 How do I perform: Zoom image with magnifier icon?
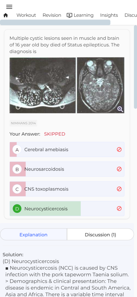(x=120, y=109)
